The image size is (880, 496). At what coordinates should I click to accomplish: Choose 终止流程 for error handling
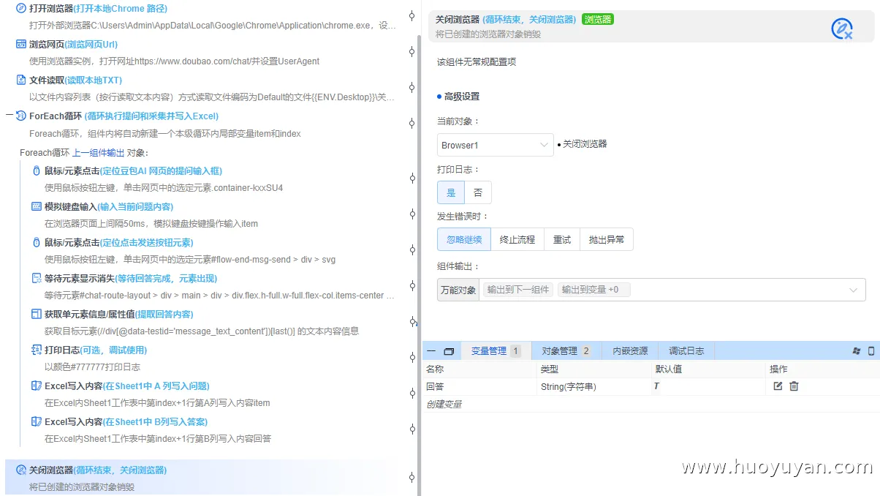coord(517,239)
